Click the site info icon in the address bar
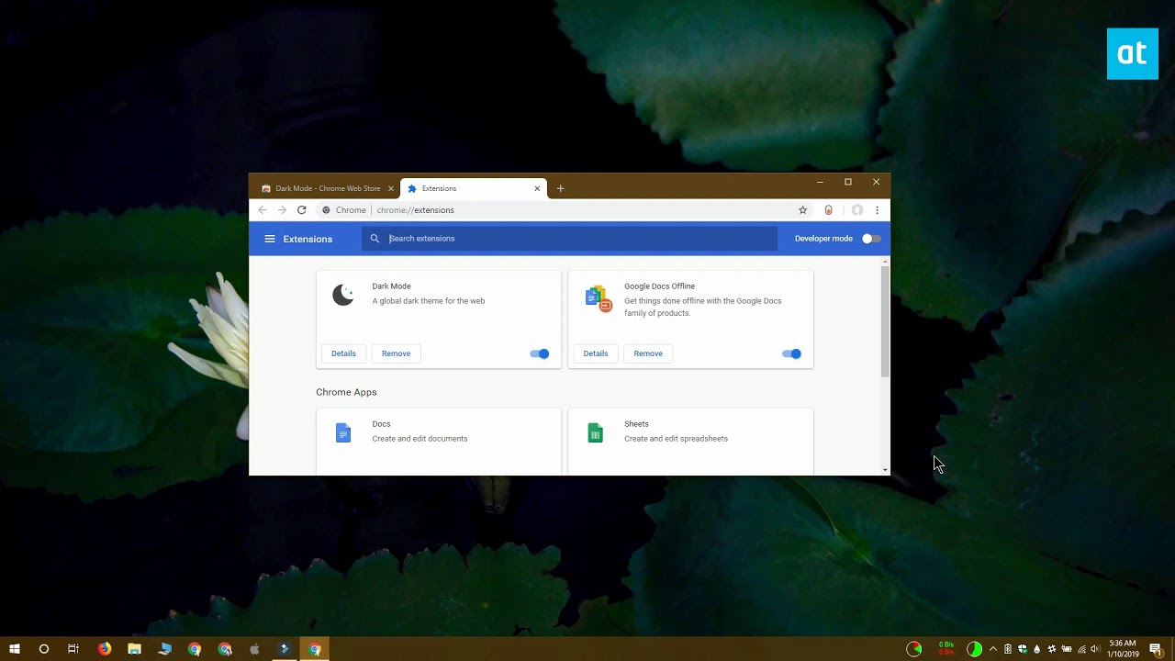1175x661 pixels. click(326, 210)
